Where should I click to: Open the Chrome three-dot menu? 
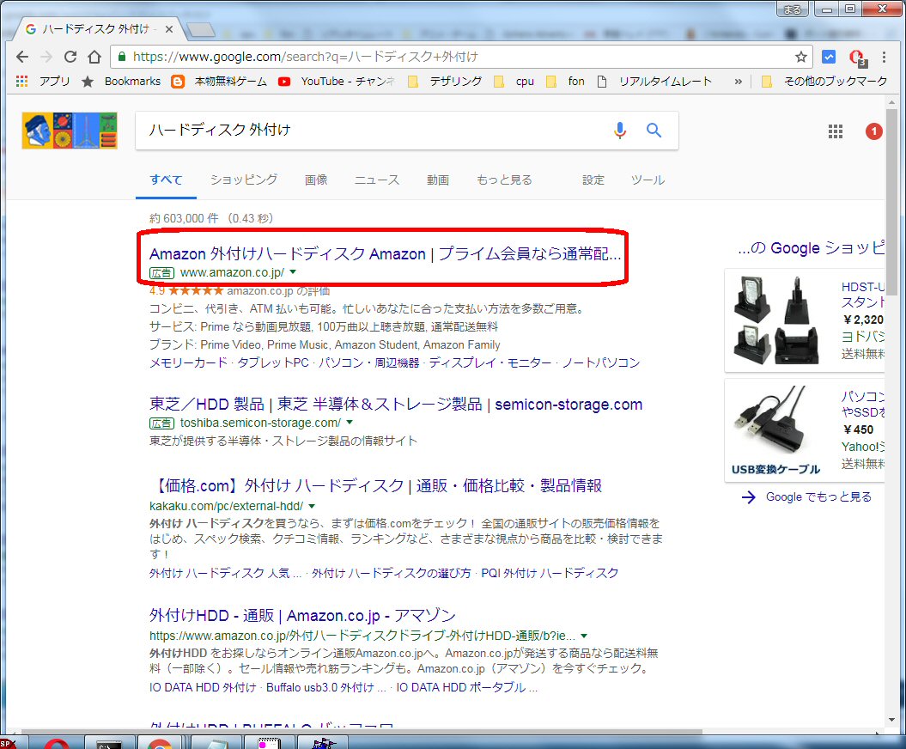884,57
